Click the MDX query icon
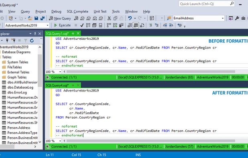The width and height of the screenshot is (248, 158). pos(82,18)
